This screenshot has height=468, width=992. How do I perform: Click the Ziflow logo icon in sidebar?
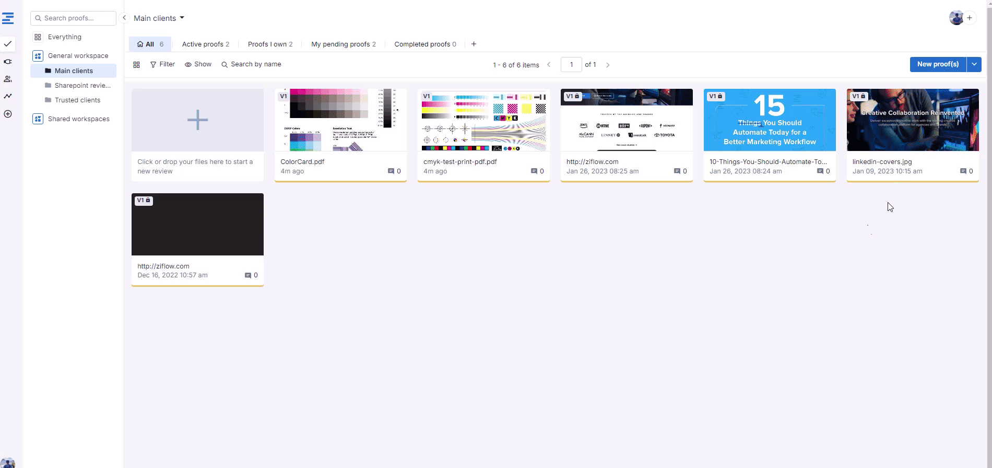click(x=8, y=19)
